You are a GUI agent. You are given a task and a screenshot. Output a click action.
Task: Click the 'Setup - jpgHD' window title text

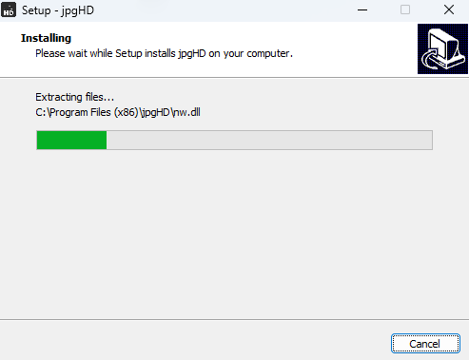point(58,10)
